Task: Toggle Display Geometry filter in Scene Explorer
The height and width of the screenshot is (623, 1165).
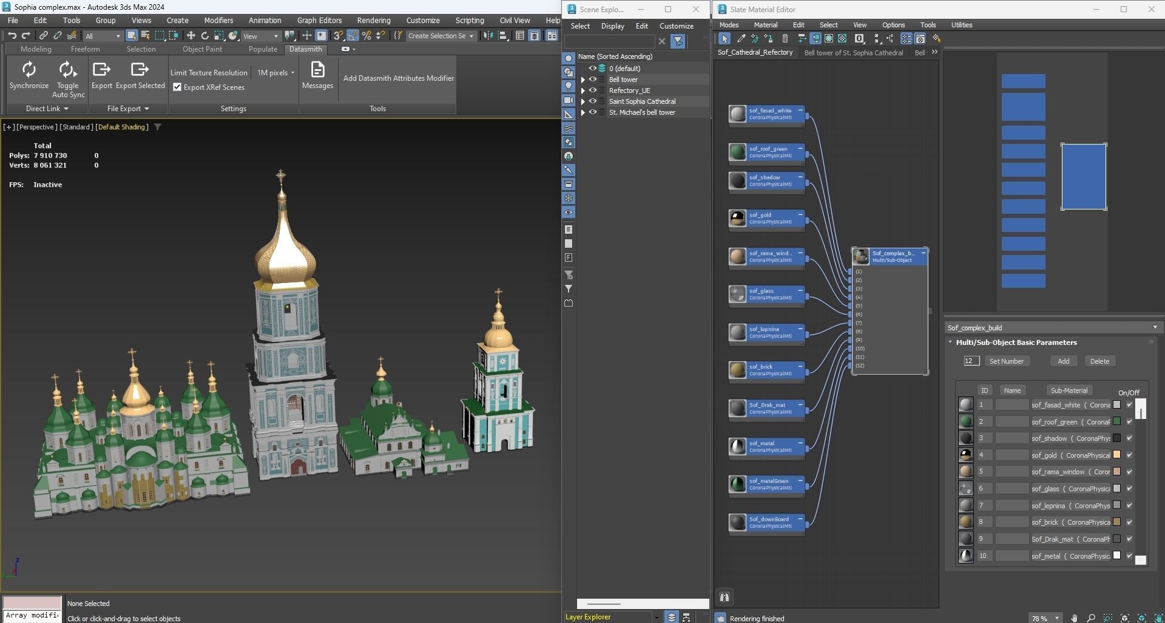Action: (x=569, y=58)
